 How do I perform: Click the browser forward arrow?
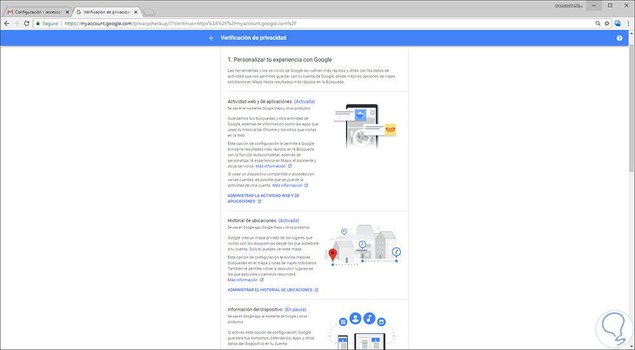click(x=17, y=23)
